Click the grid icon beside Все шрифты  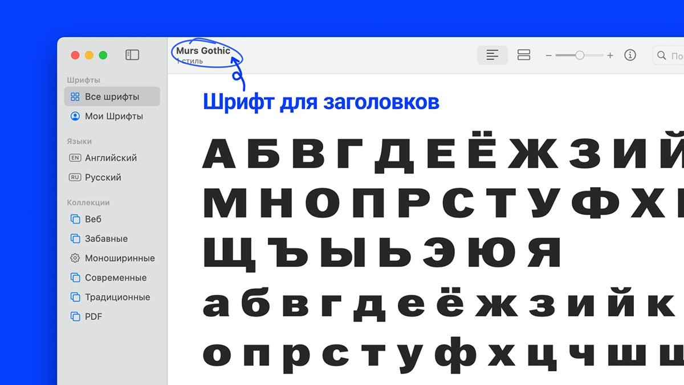click(x=75, y=96)
